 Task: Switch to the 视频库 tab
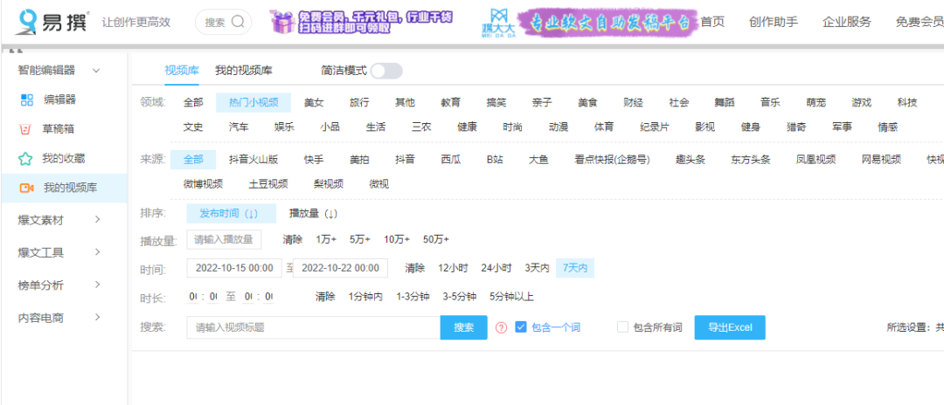pyautogui.click(x=182, y=71)
